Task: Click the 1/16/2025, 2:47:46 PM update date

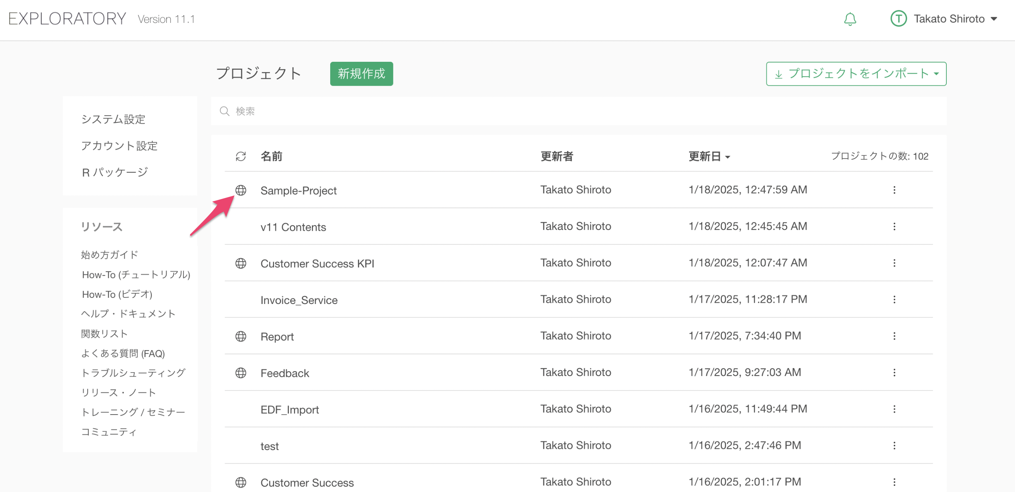Action: point(744,445)
